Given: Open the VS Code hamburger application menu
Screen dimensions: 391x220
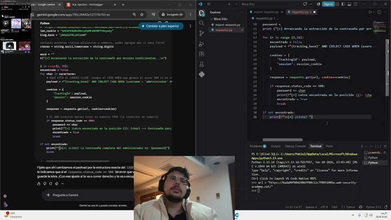Looking at the screenshot, I should pyautogui.click(x=209, y=4).
